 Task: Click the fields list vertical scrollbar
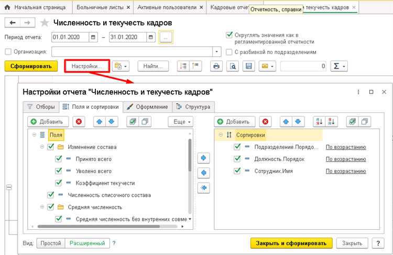[190, 155]
